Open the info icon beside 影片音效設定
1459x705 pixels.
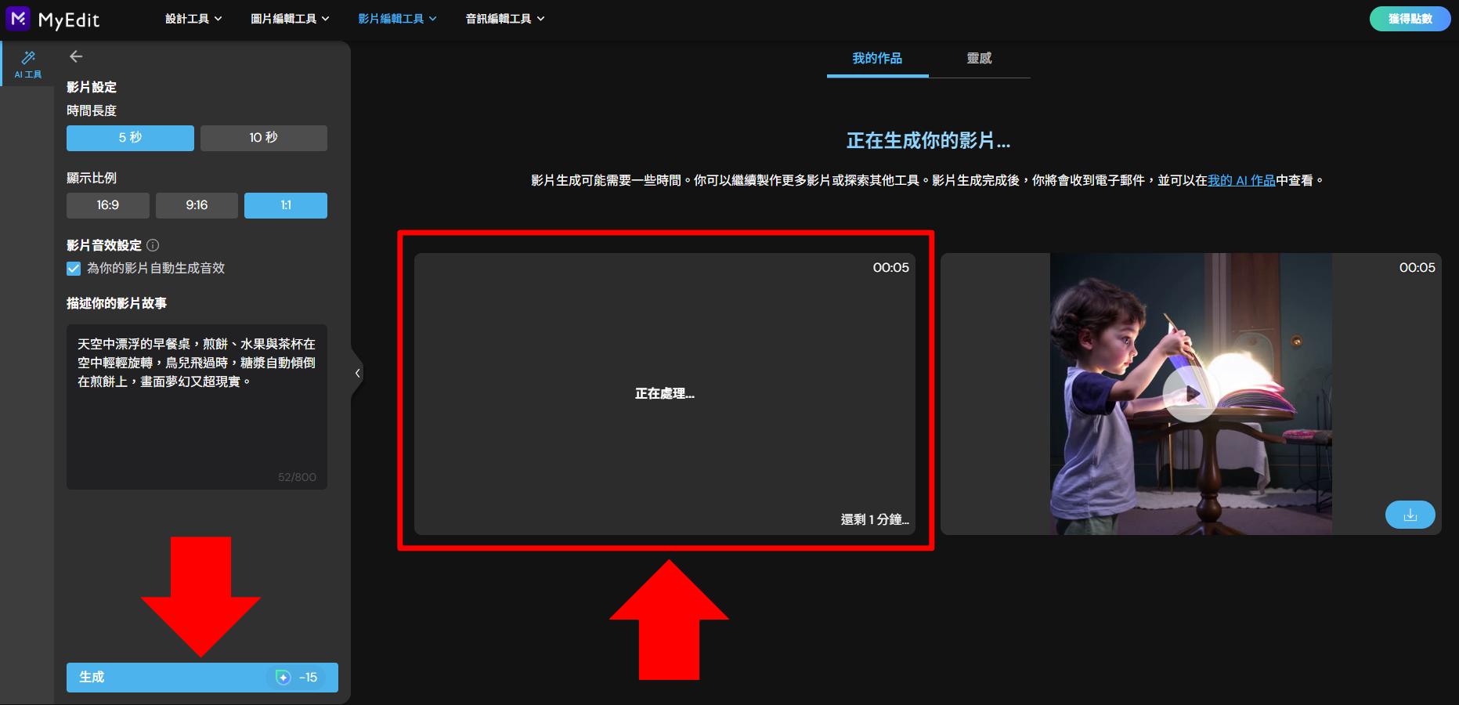(x=152, y=245)
